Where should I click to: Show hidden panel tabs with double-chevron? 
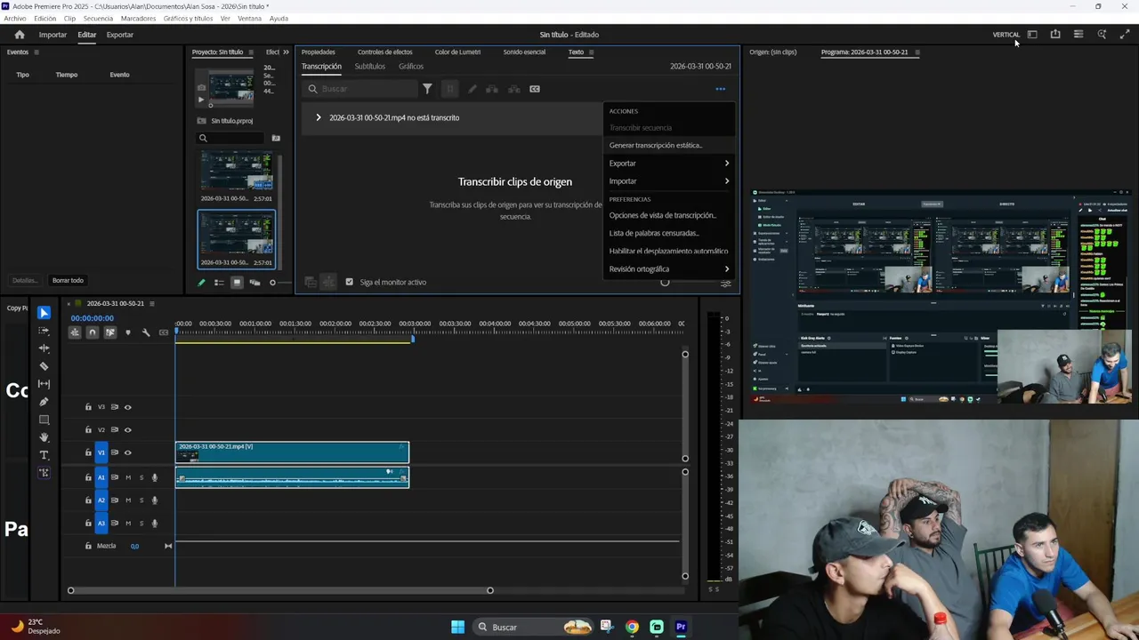coord(286,52)
